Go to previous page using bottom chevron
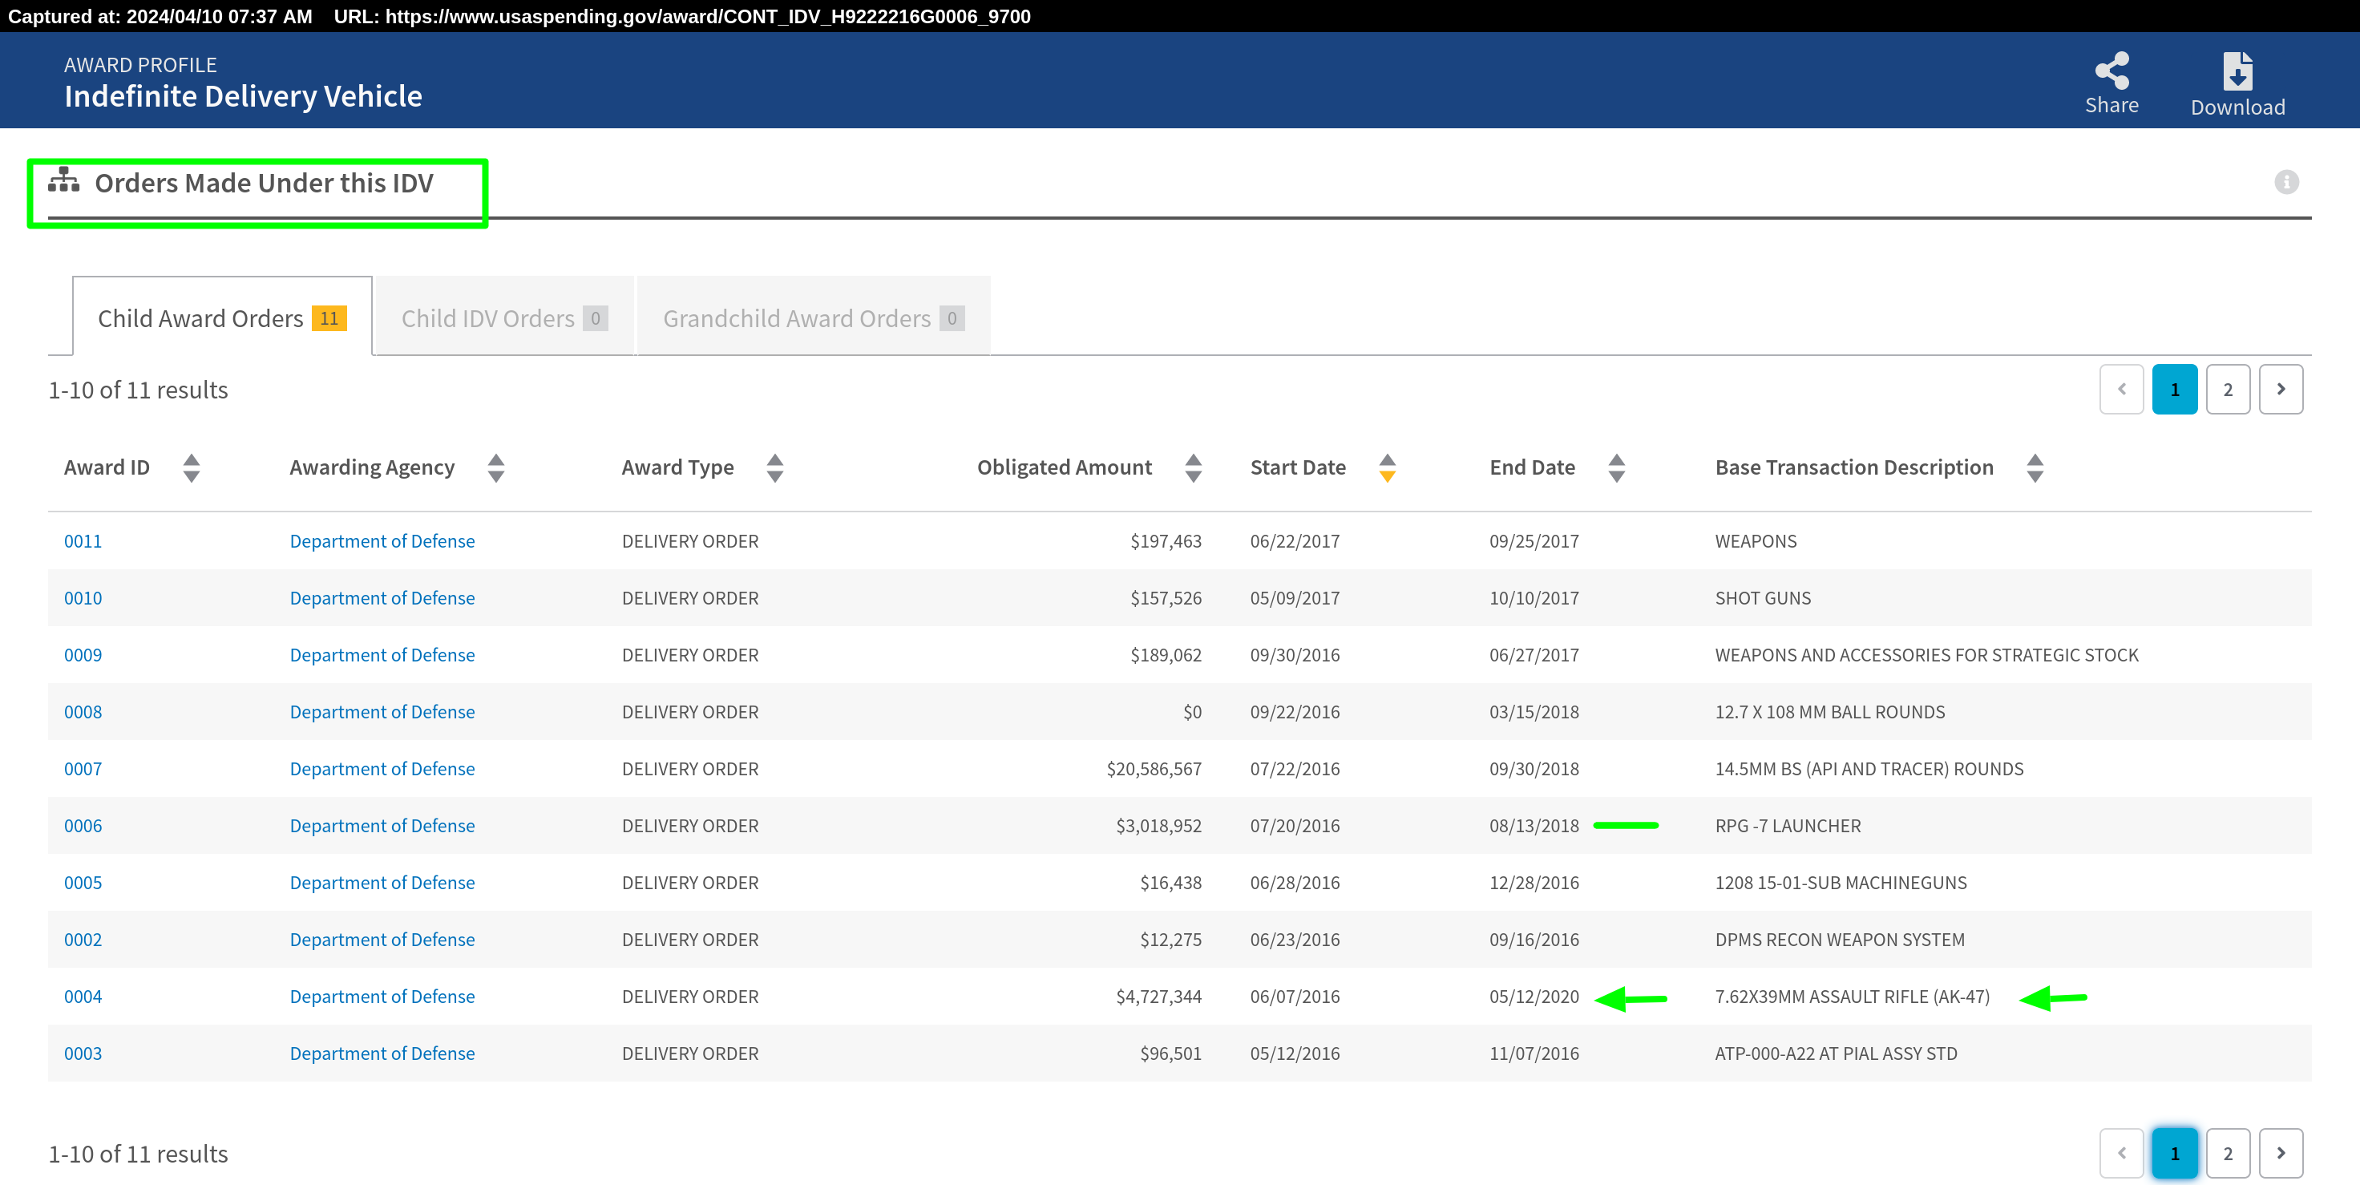The width and height of the screenshot is (2360, 1185). pyautogui.click(x=2121, y=1153)
